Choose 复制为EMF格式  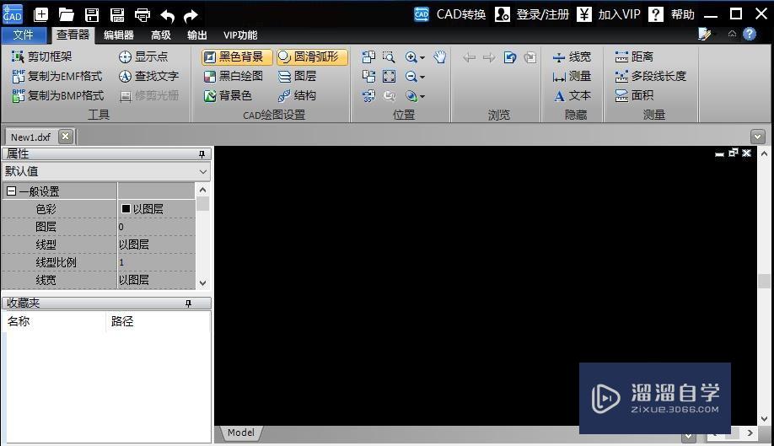(x=56, y=76)
